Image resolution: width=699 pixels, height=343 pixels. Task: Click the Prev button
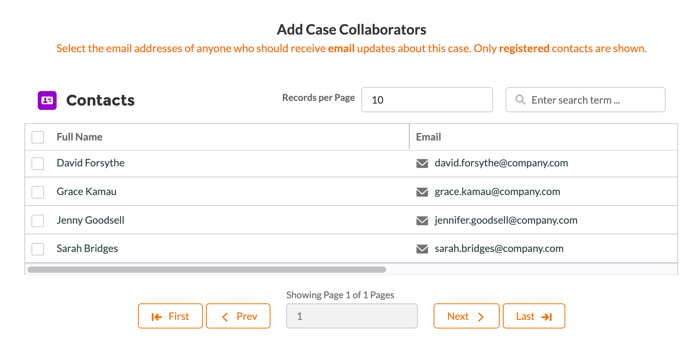(238, 316)
